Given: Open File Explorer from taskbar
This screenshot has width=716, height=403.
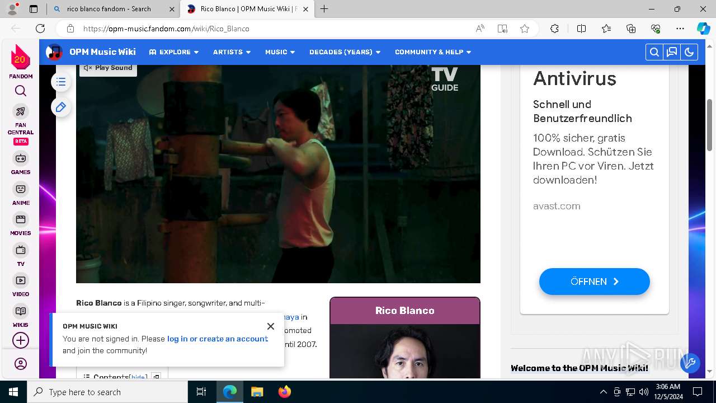Looking at the screenshot, I should tap(257, 392).
